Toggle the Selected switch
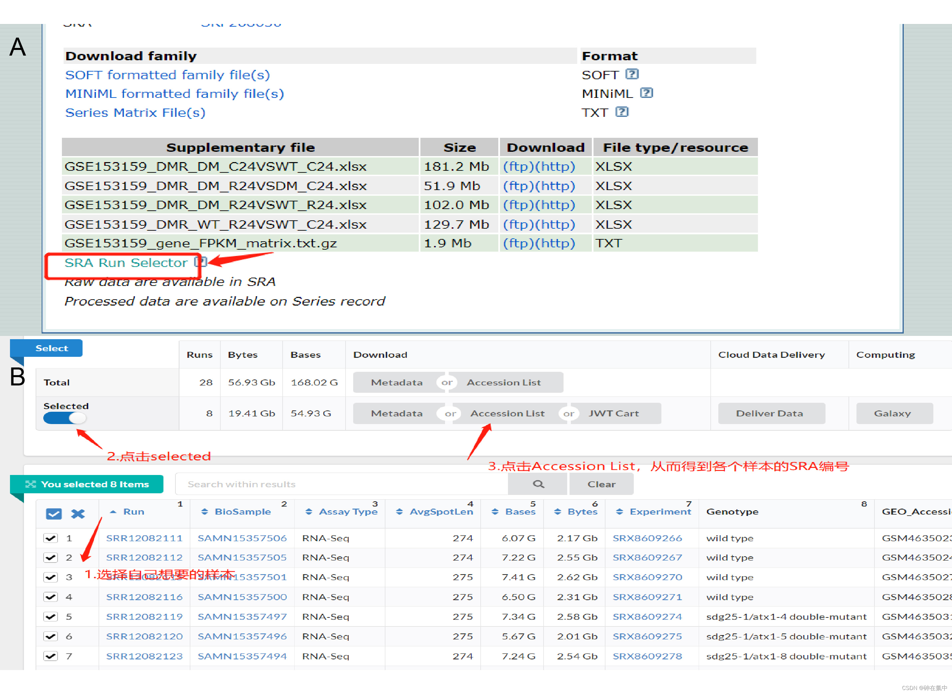Viewport: 952px width, 694px height. (65, 418)
